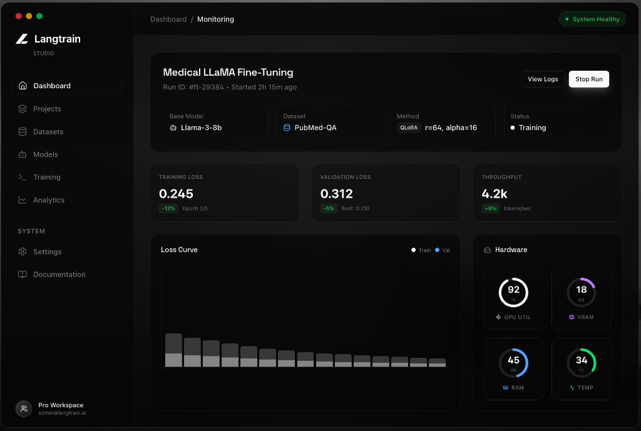
Task: Click the Analytics chart icon in sidebar
Action: click(x=23, y=200)
